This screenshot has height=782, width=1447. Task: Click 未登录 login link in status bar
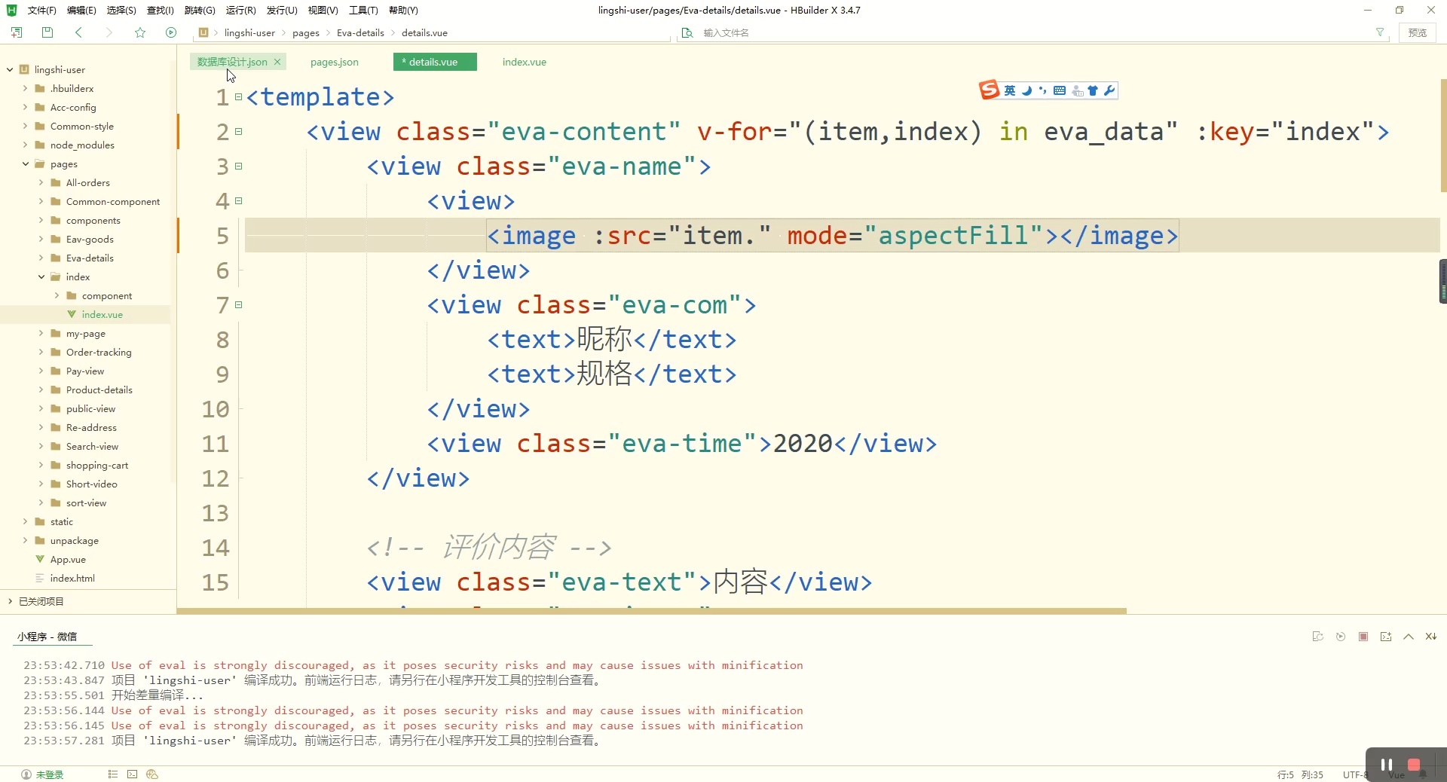click(49, 774)
